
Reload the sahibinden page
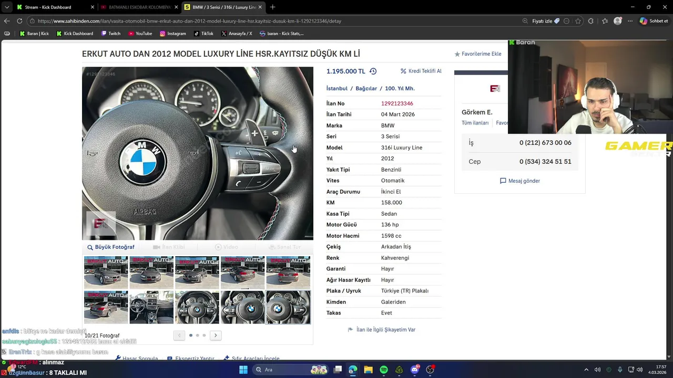coord(19,21)
